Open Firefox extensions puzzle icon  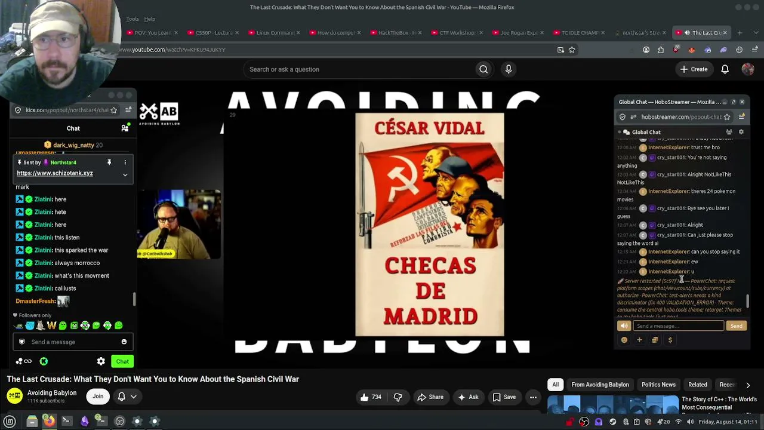coord(661,50)
